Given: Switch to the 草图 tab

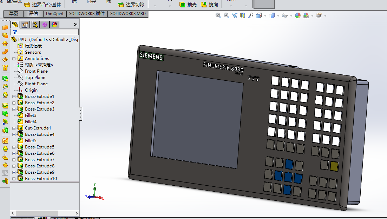Looking at the screenshot, I should coord(14,14).
